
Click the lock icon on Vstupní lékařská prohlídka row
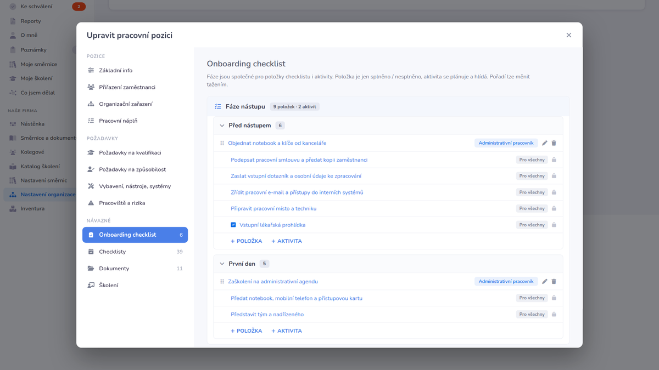pos(554,225)
